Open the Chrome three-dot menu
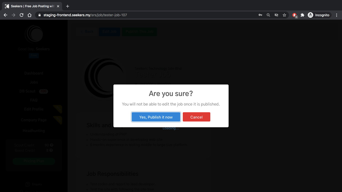Image resolution: width=342 pixels, height=192 pixels. click(x=336, y=15)
